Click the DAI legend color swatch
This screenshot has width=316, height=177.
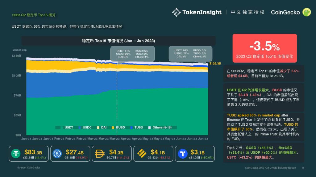(98, 128)
